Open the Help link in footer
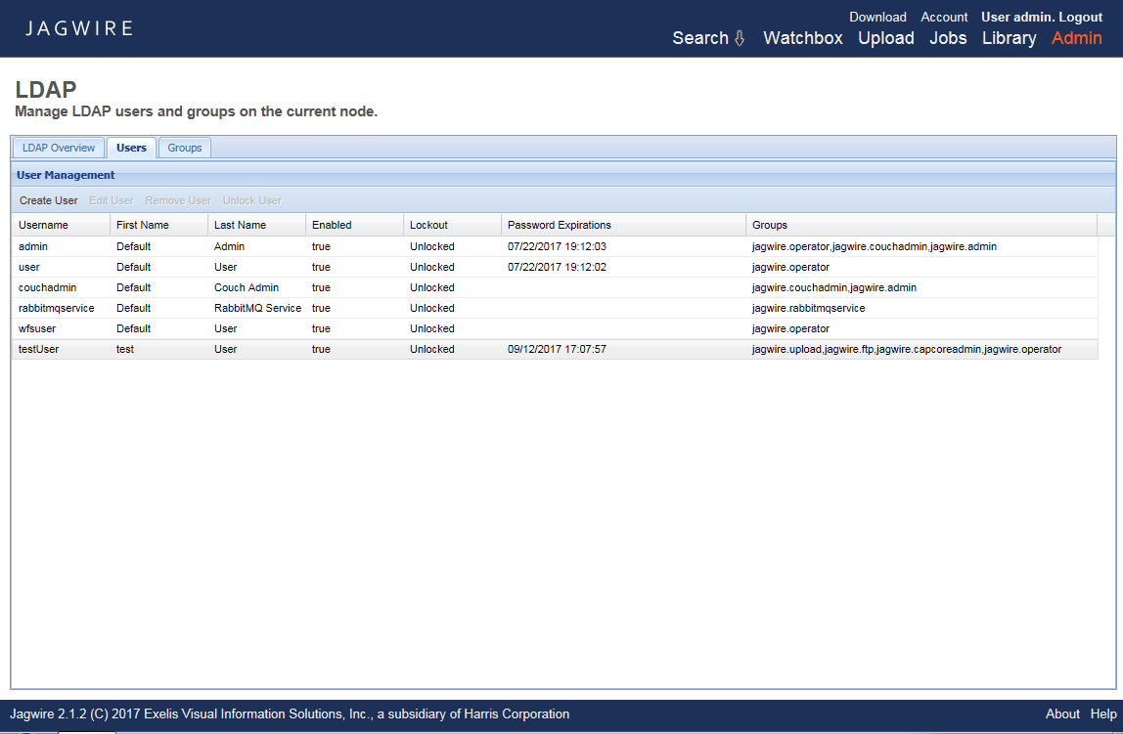This screenshot has width=1123, height=734. tap(1103, 713)
